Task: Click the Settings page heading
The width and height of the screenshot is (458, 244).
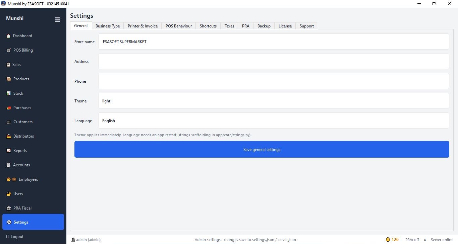Action: click(81, 16)
